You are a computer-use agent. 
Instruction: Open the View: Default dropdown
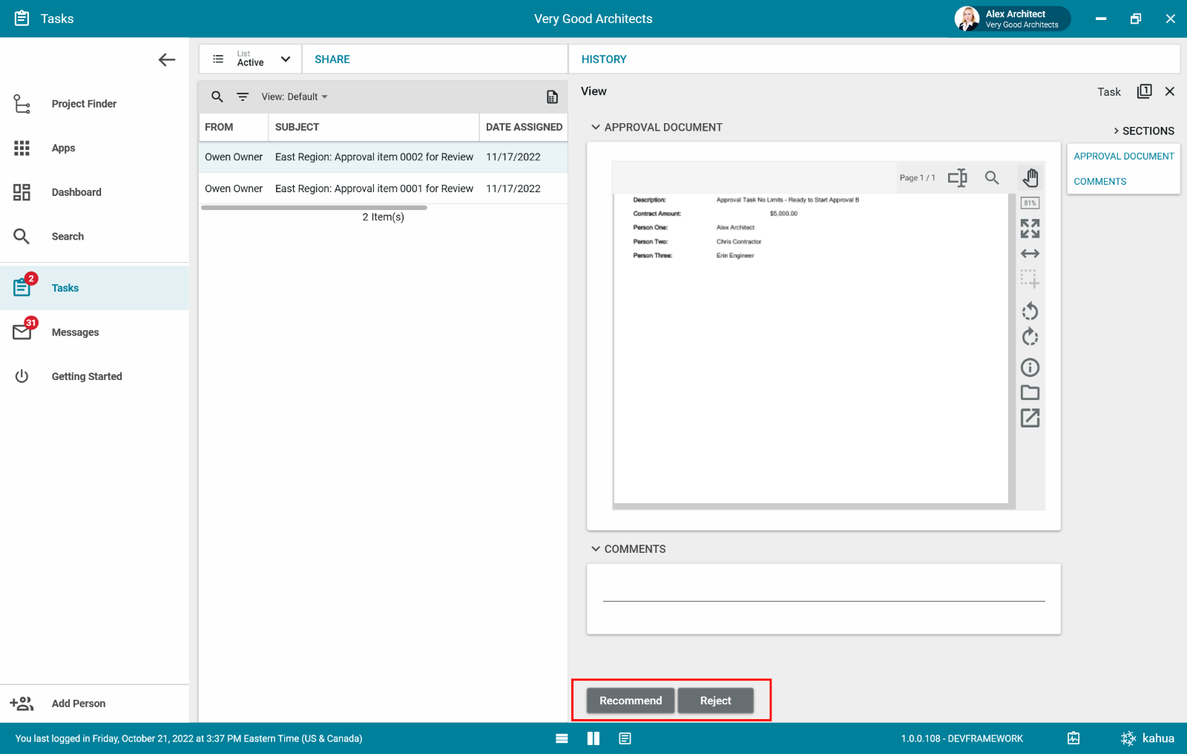pos(295,97)
